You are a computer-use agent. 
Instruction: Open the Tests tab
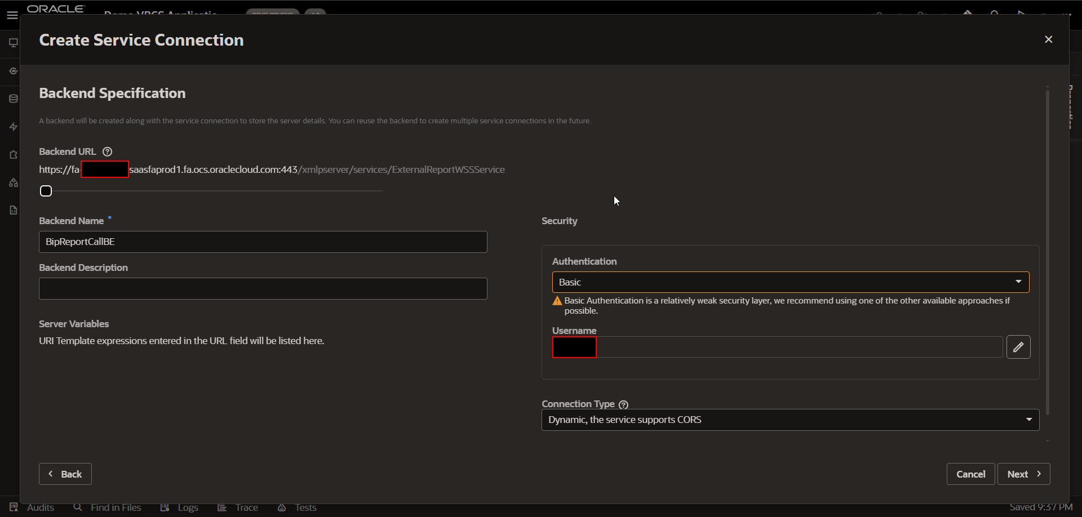pyautogui.click(x=297, y=507)
